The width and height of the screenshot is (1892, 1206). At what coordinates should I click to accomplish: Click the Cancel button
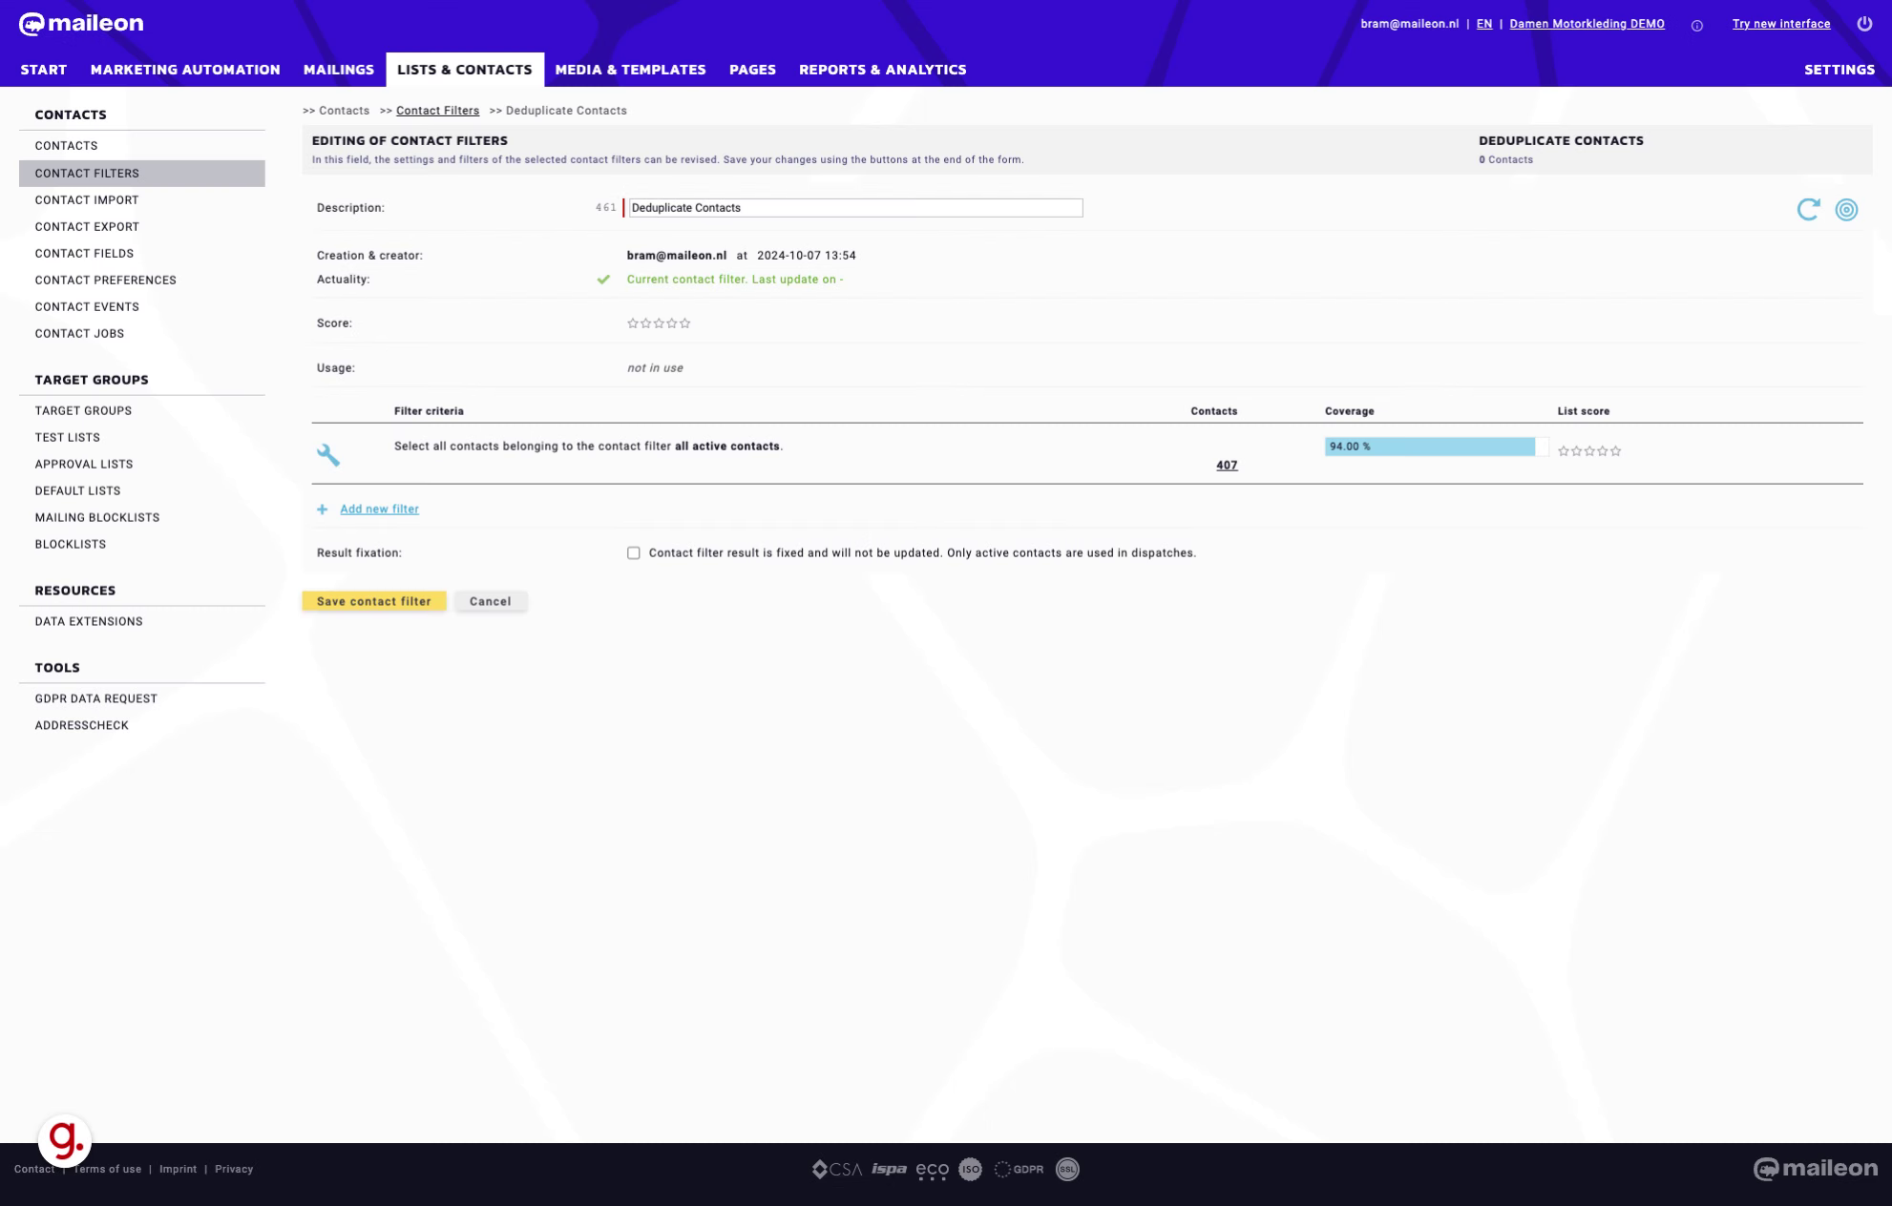coord(491,601)
